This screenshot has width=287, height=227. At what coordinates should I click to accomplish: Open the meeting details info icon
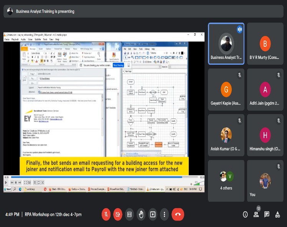coord(245,214)
